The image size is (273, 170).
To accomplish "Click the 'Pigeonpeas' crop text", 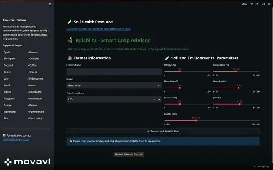I will tap(10, 112).
